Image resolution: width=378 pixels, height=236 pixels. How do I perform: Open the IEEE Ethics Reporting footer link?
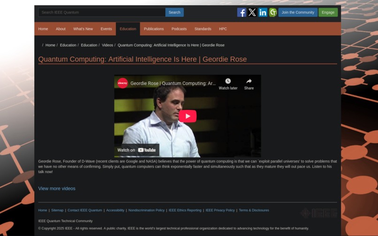(185, 210)
